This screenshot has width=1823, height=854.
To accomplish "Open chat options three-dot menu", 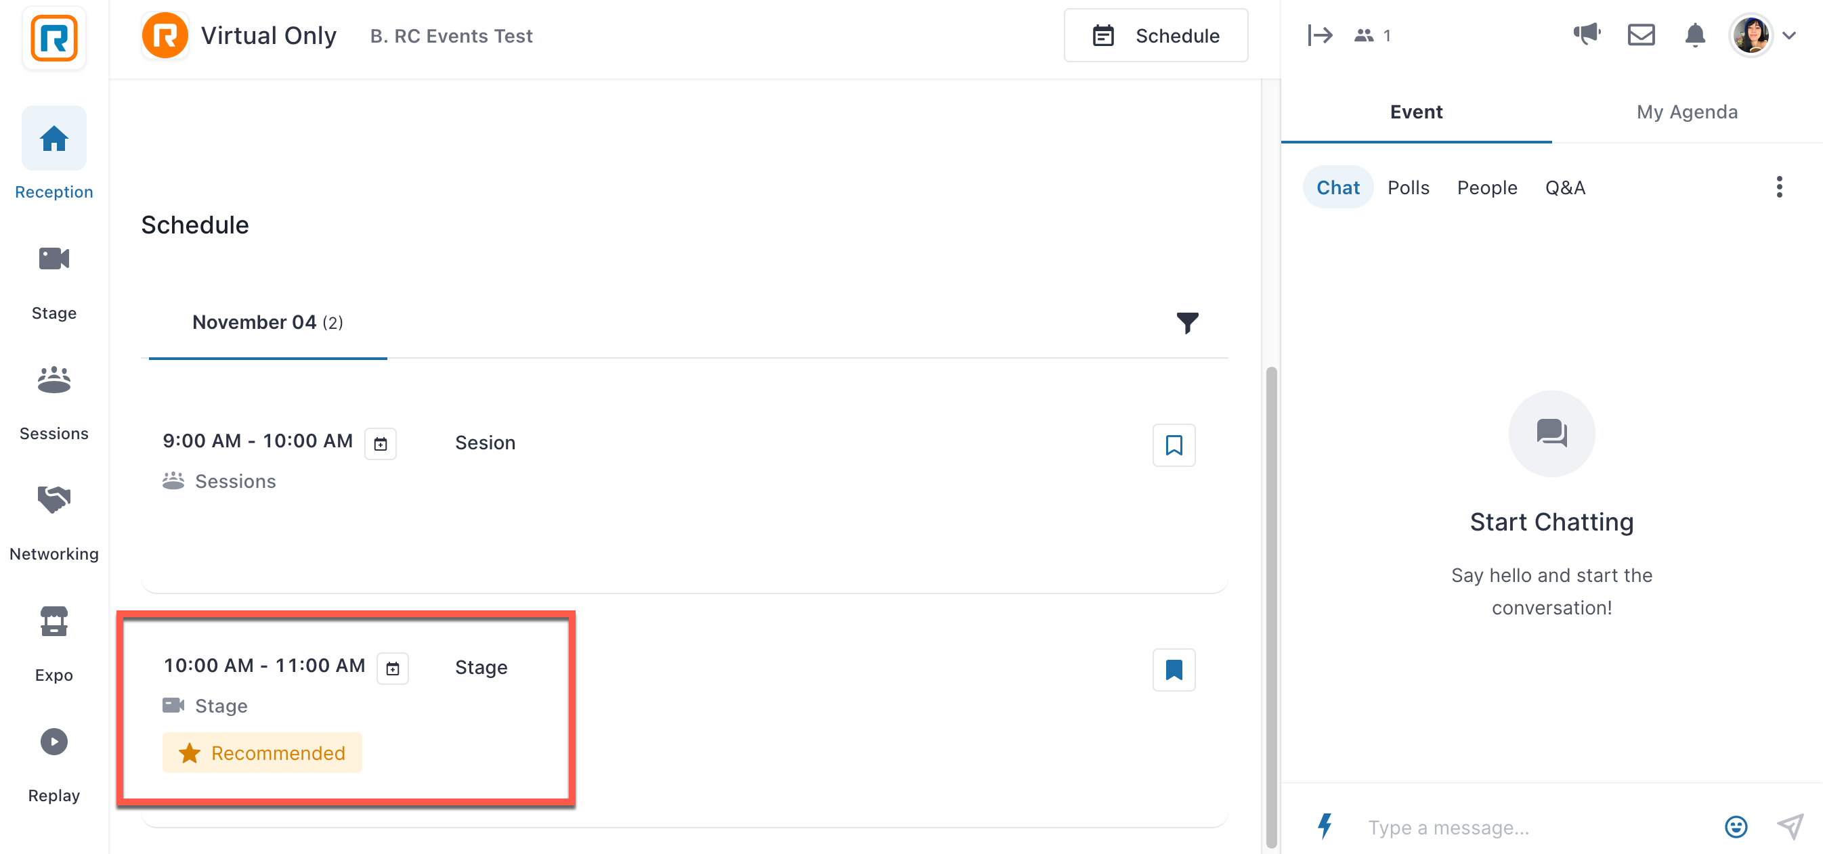I will [1779, 187].
